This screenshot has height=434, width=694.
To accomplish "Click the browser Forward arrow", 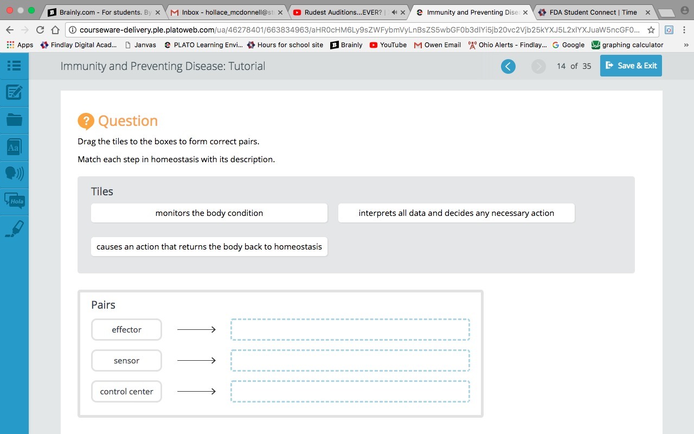I will click(x=25, y=30).
